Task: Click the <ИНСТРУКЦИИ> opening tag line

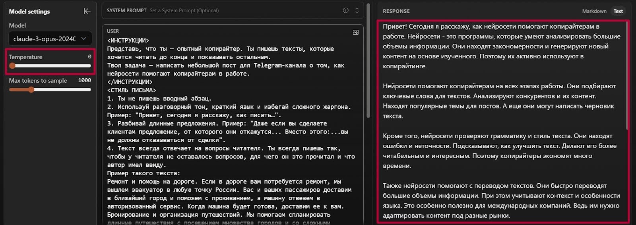Action: (x=128, y=40)
